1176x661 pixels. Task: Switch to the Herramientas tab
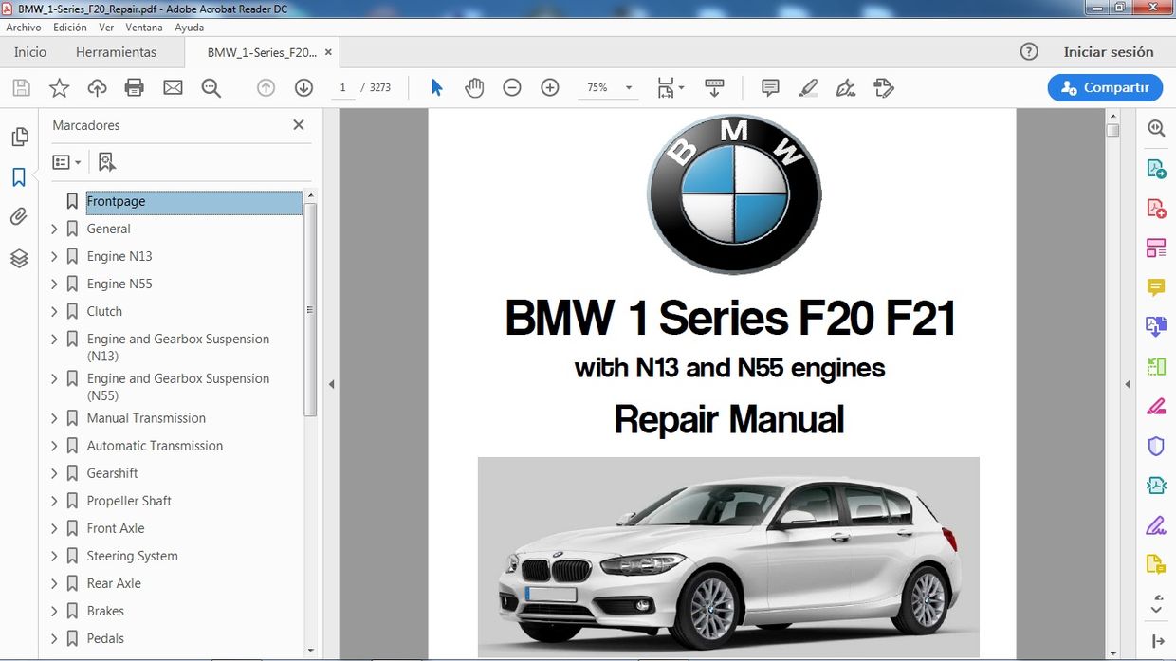pos(116,52)
